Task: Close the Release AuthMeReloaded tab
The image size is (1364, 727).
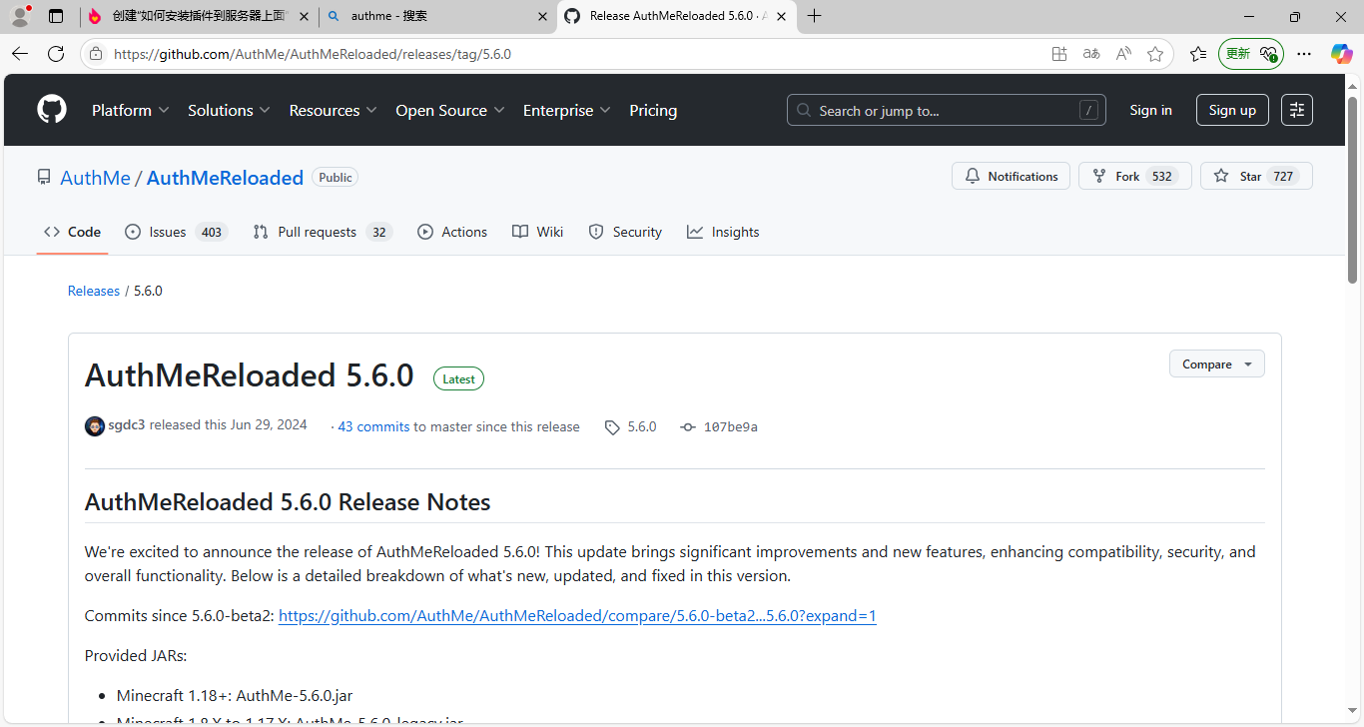Action: tap(781, 16)
